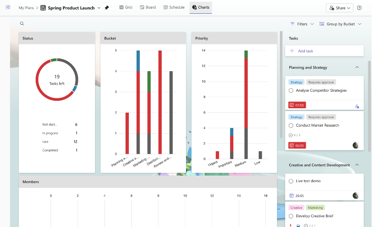
Task: Click the sidebar panel icon beside My Plans
Action: pyautogui.click(x=8, y=8)
